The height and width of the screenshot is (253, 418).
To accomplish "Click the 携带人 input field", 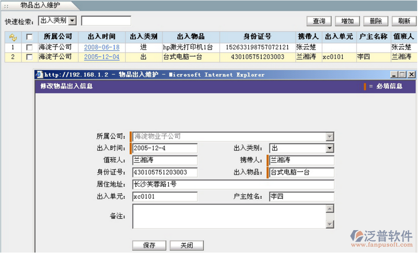I will click(x=301, y=160).
